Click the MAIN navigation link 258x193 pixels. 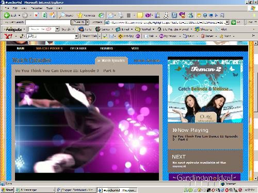coord(21,48)
